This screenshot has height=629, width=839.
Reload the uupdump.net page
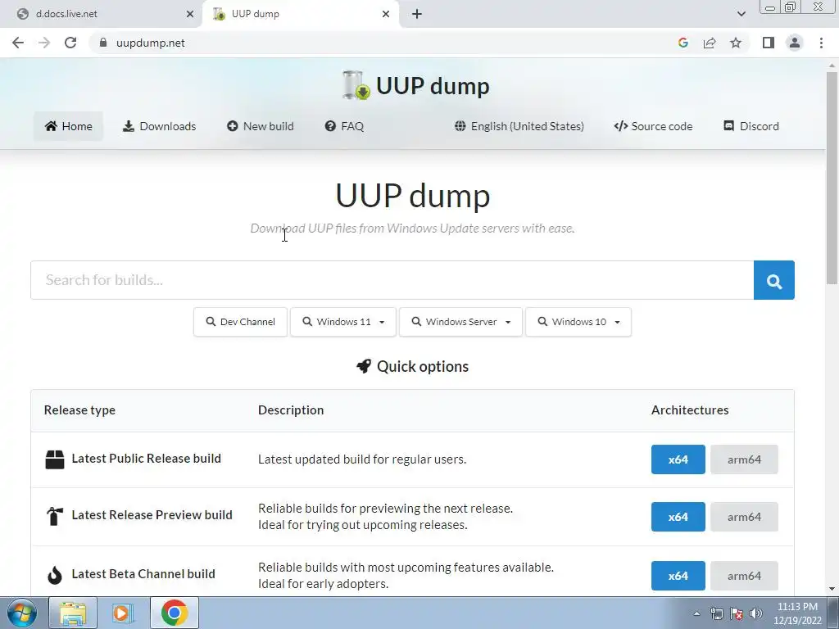click(x=70, y=43)
